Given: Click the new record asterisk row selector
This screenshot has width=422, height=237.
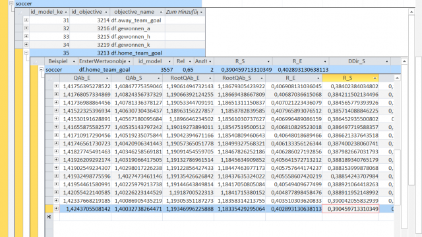Looking at the screenshot, I should 49,217.
